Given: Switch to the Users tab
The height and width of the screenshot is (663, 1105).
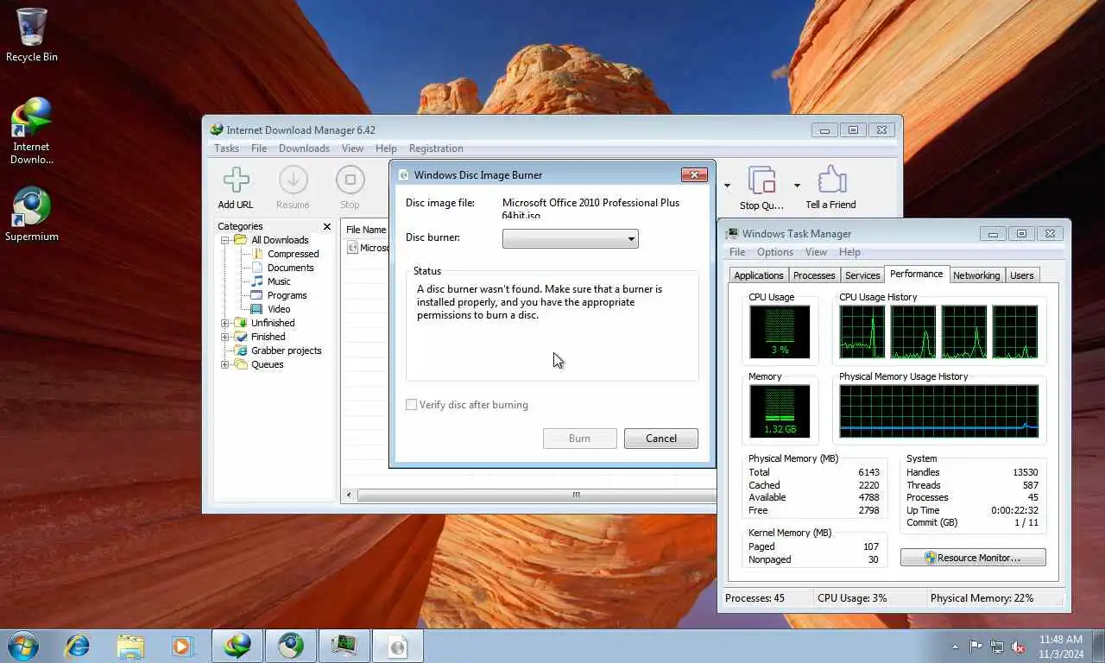Looking at the screenshot, I should tap(1022, 275).
